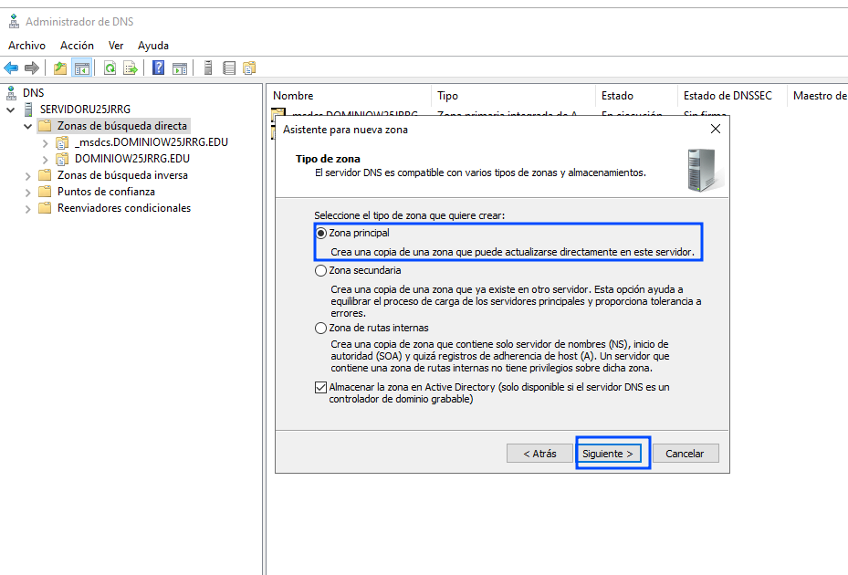848x575 pixels.
Task: Click the Administrador de DNS title icon
Action: (14, 22)
